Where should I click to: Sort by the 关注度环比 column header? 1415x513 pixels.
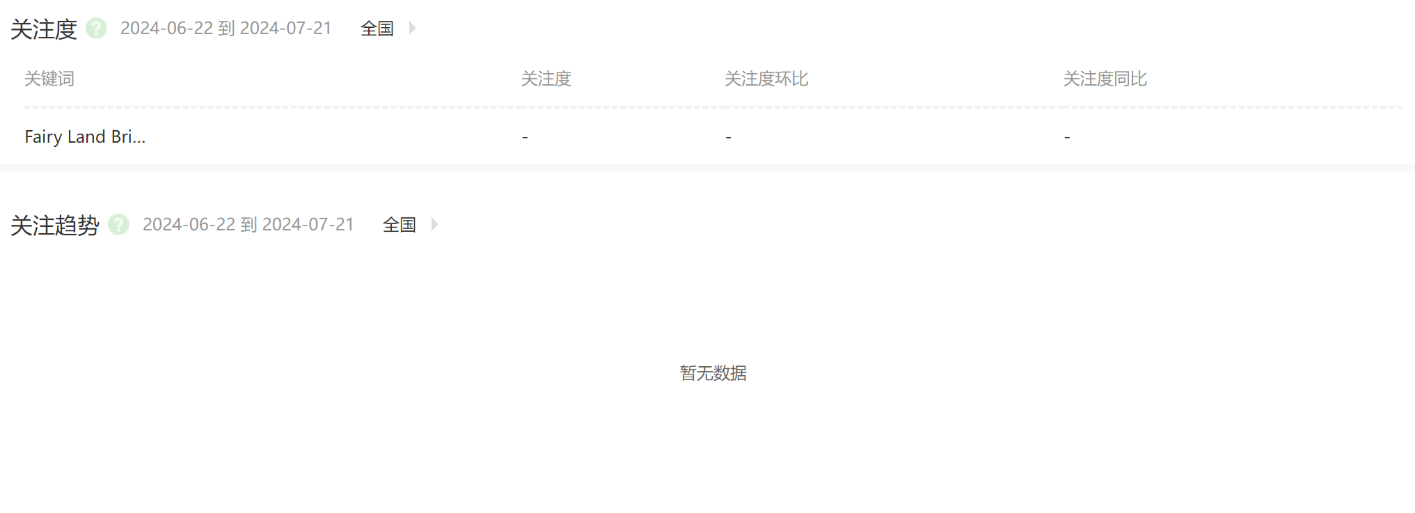766,79
